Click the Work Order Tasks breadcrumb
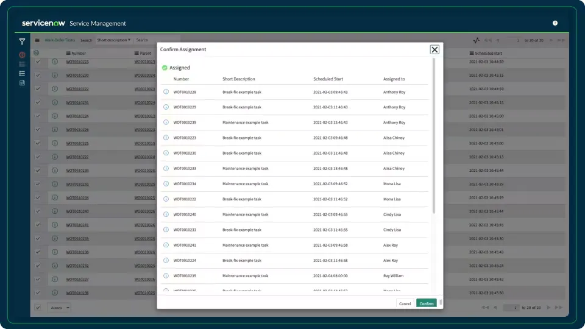Screen dimensions: 585x329 [60, 40]
